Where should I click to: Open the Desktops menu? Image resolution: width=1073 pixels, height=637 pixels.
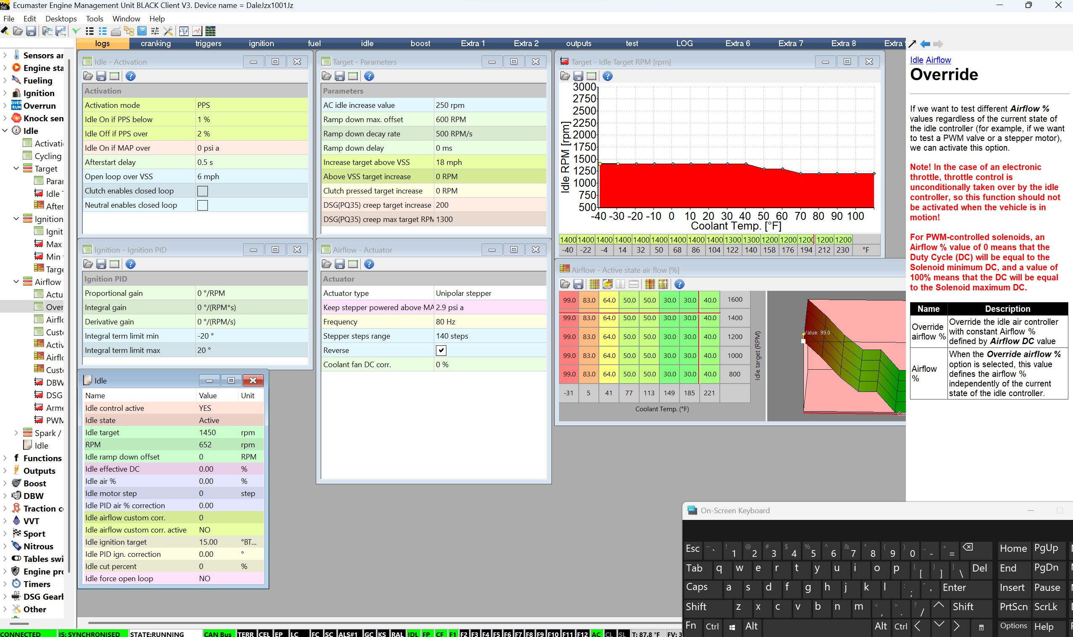pos(60,18)
